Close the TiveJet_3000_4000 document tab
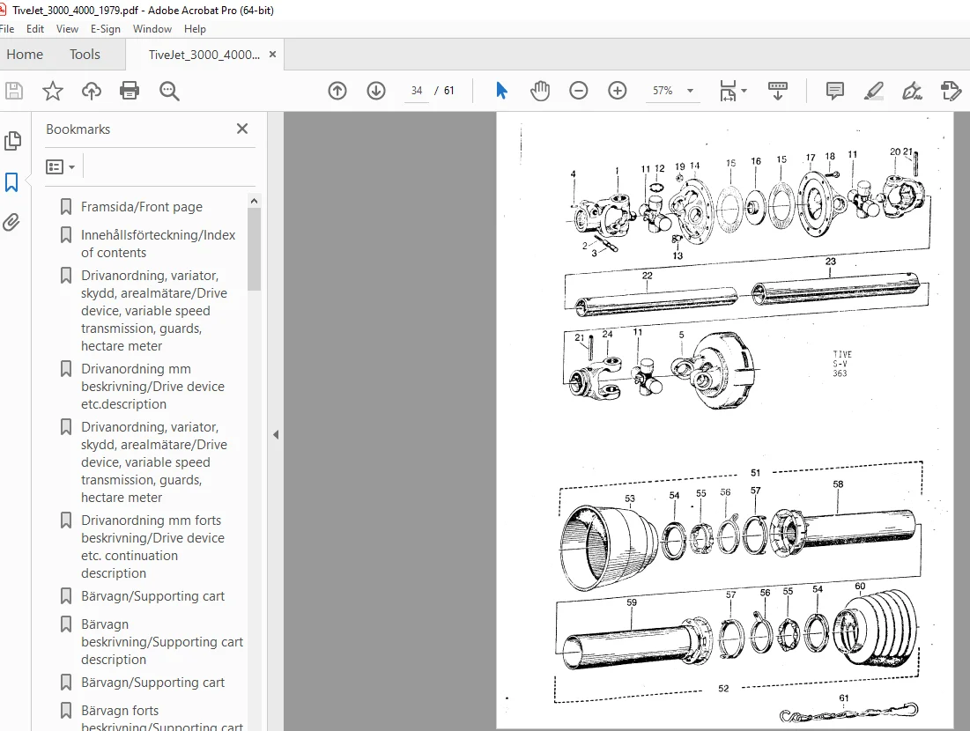The width and height of the screenshot is (970, 731). [272, 55]
